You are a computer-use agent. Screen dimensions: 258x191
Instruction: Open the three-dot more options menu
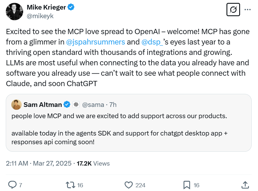point(248,10)
